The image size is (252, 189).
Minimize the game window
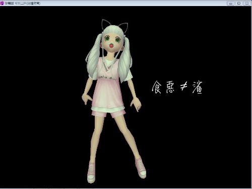(x=231, y=3)
